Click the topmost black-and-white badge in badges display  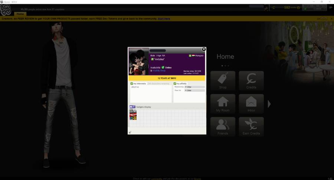(x=133, y=112)
